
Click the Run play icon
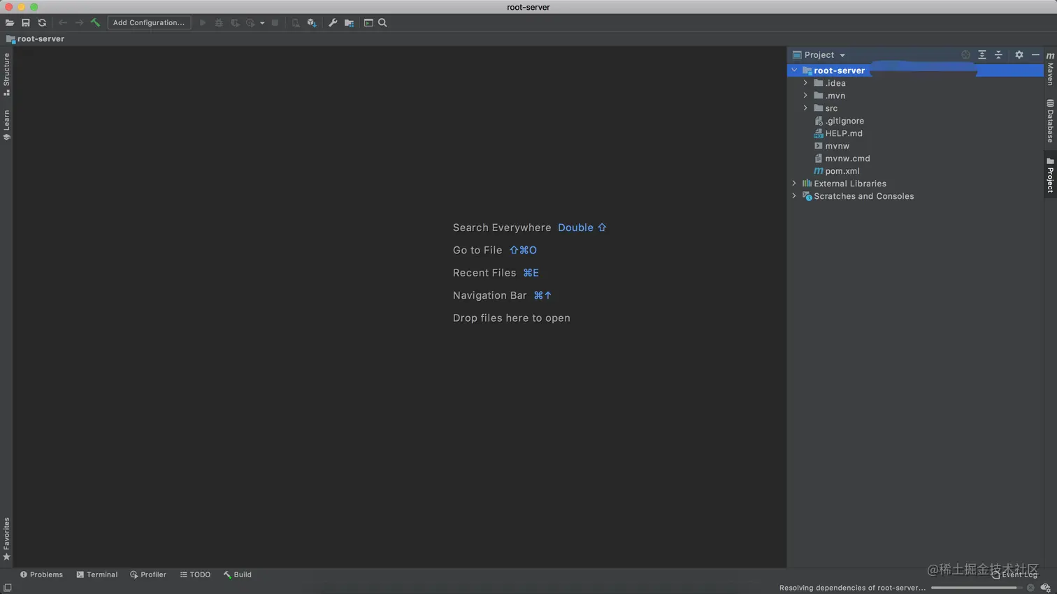click(203, 23)
